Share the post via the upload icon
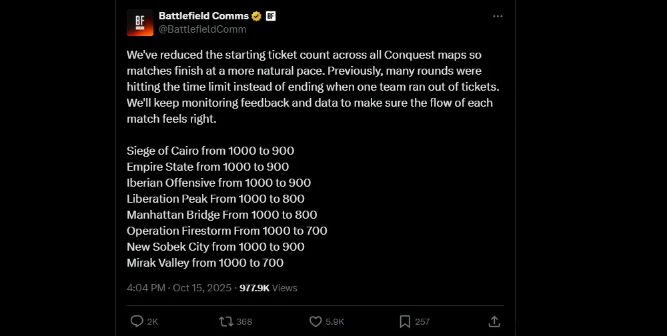This screenshot has height=336, width=667. click(x=494, y=321)
